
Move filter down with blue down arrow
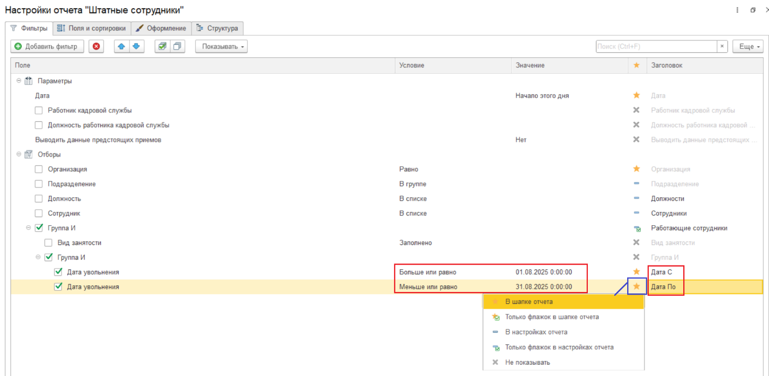(136, 46)
